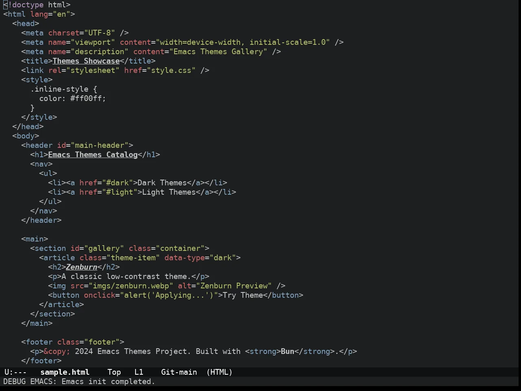Click the "Emacs Themes Gallery" content value
521x391 pixels.
pos(218,51)
